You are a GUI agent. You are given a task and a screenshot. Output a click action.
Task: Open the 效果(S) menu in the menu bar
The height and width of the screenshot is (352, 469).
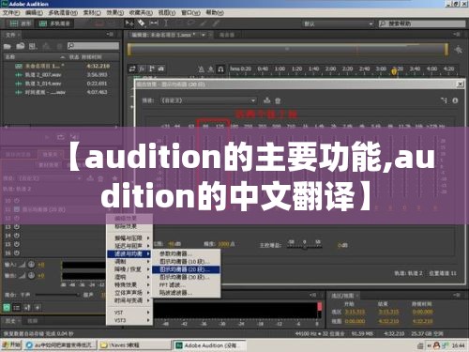[115, 13]
